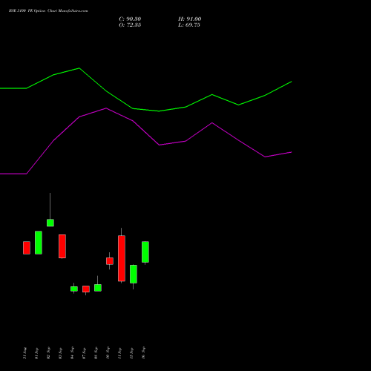Select the tall red candle above 11 Sep
The width and height of the screenshot is (371, 371).
pos(122,258)
